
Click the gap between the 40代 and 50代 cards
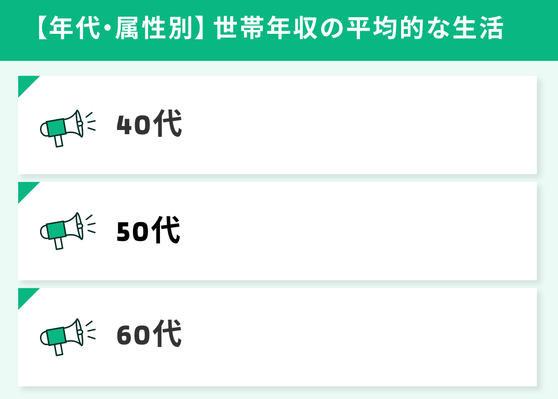click(277, 178)
